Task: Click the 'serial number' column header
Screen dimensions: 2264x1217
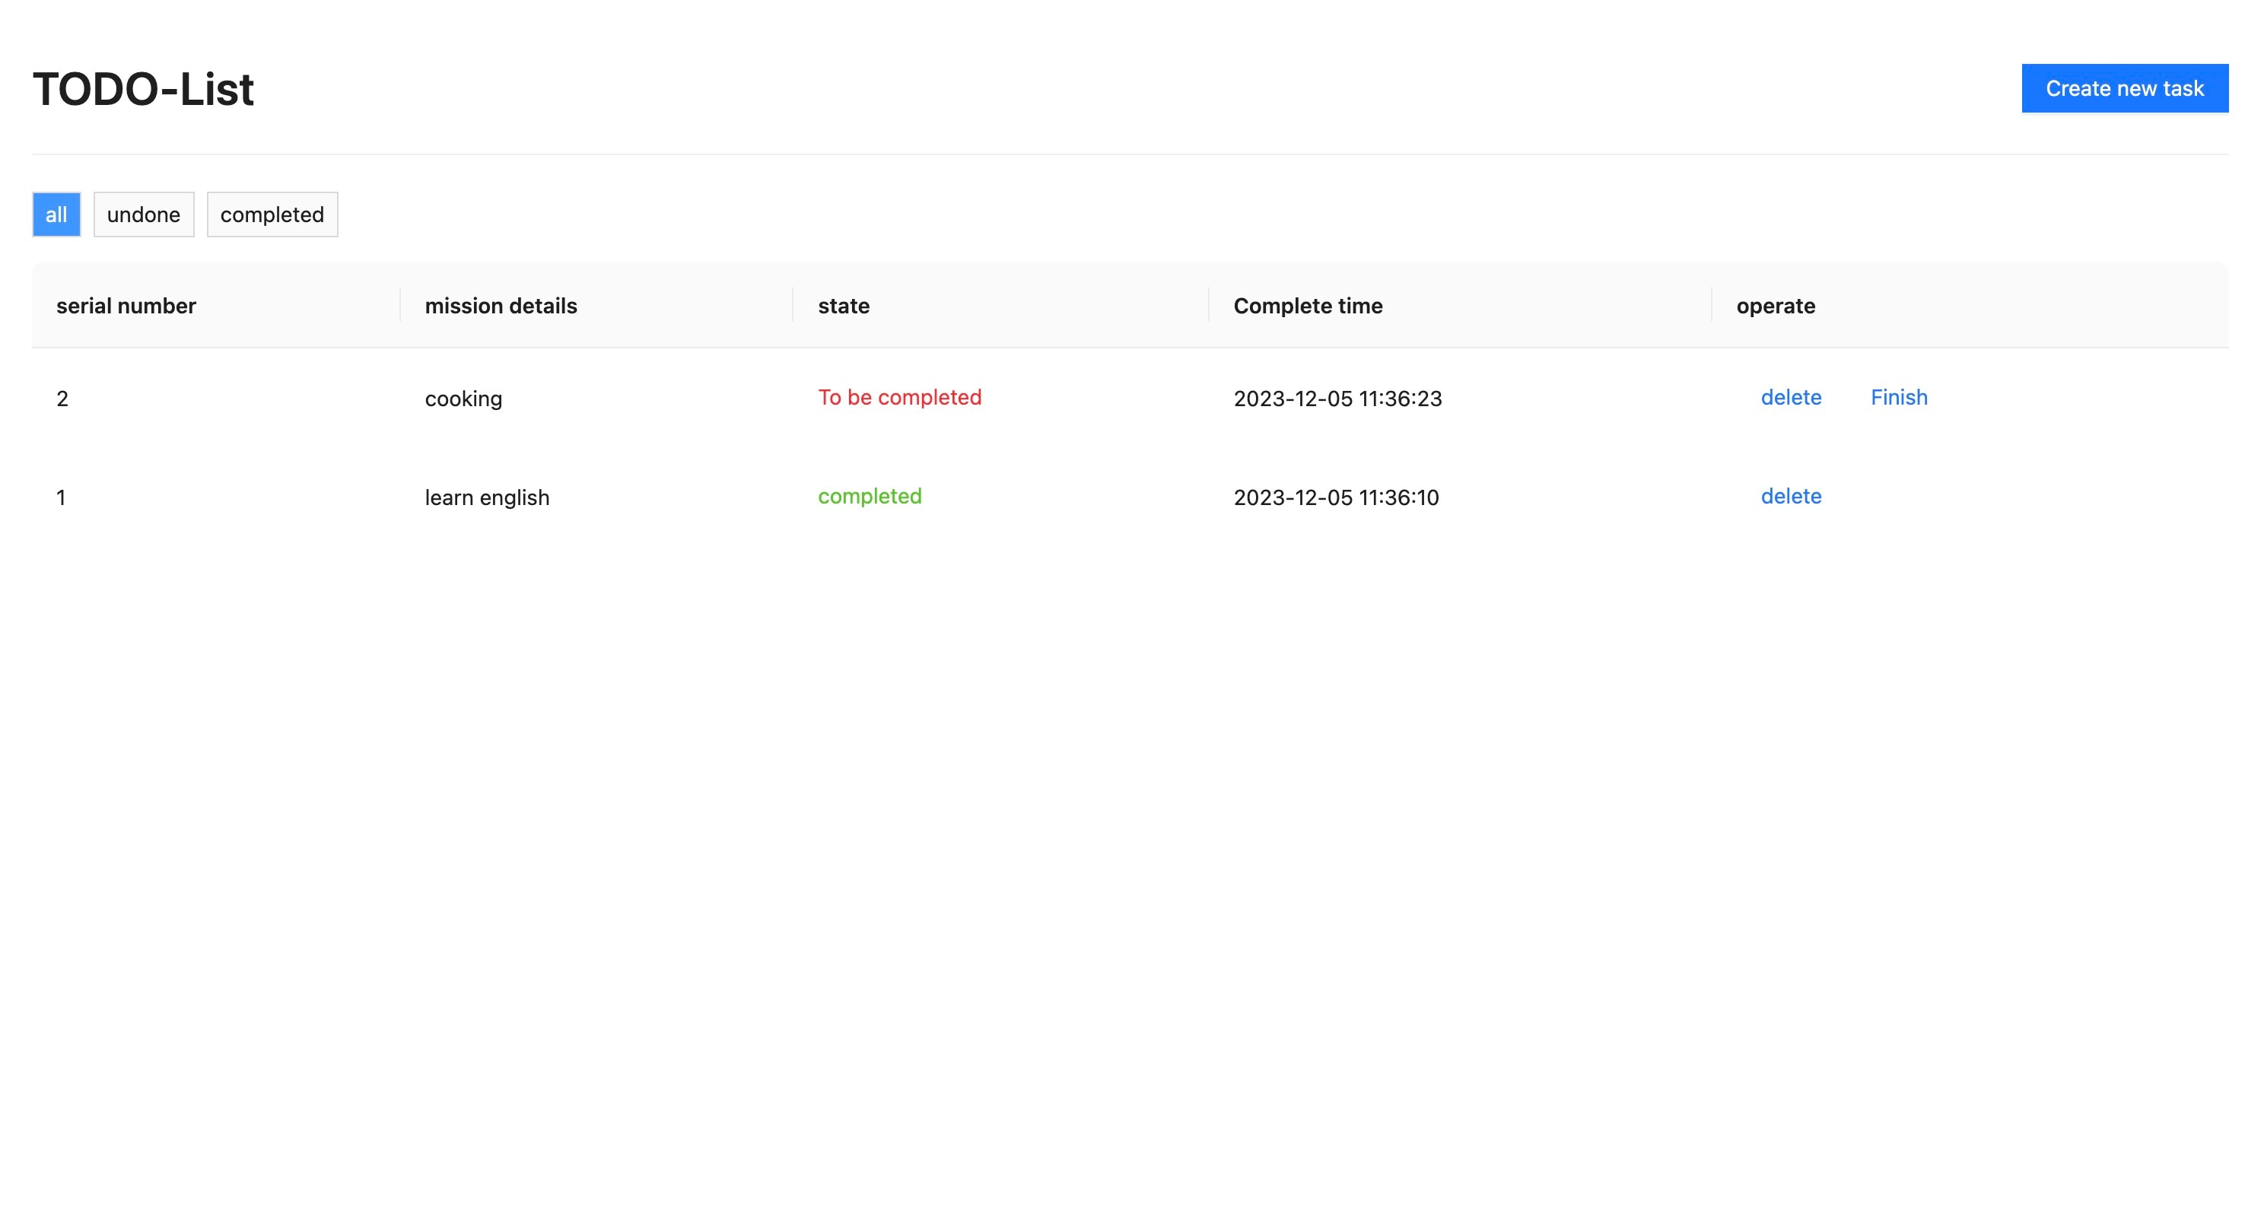Action: coord(126,306)
